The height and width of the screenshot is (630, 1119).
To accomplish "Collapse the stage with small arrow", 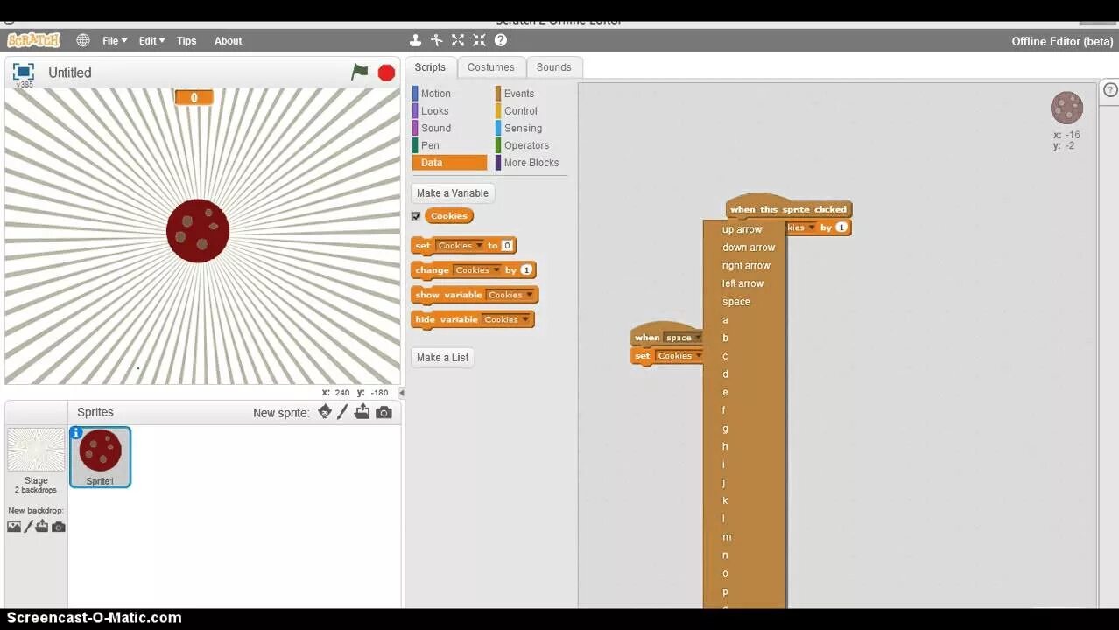I will 401,393.
